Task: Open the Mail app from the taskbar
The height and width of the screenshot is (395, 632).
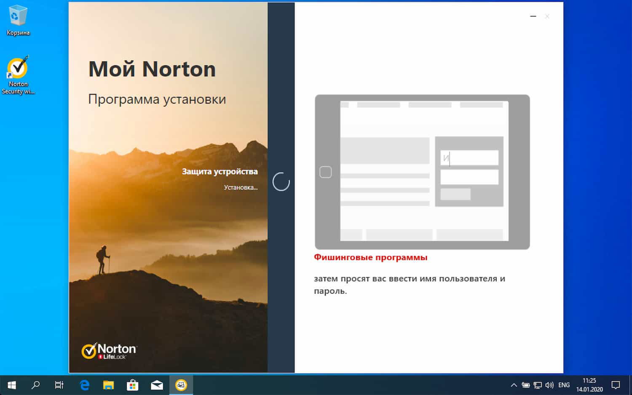Action: [157, 385]
